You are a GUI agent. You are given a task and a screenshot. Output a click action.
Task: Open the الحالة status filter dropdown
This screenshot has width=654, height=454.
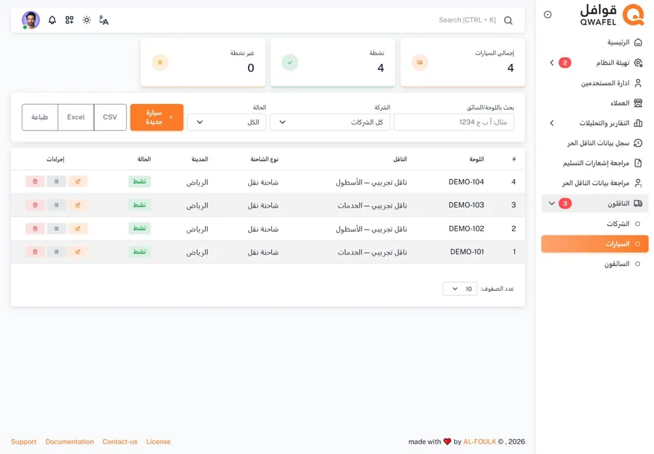(x=226, y=122)
